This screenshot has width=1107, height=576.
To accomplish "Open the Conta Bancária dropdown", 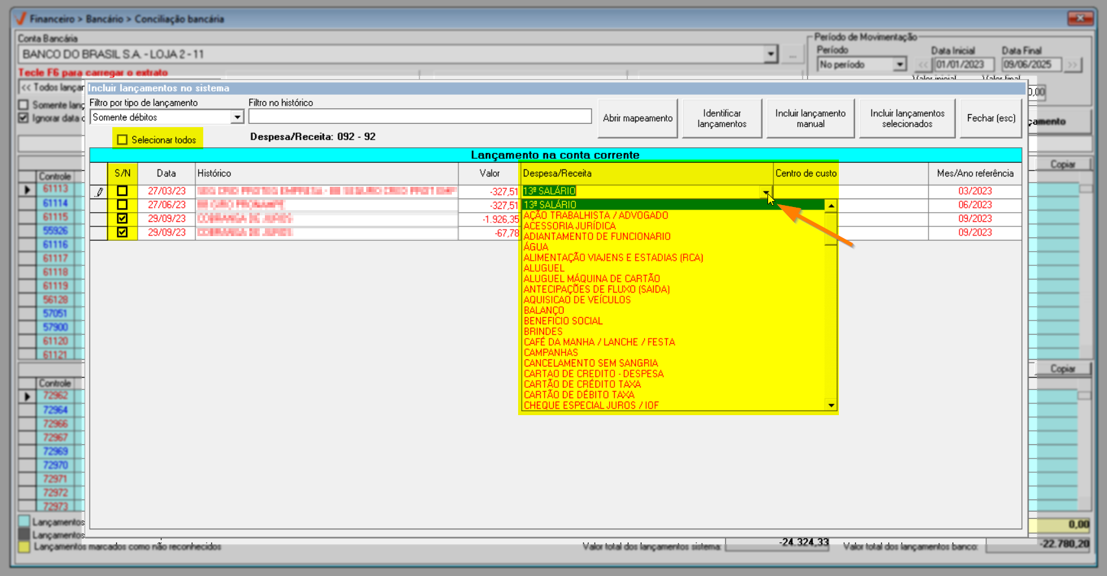I will pos(771,54).
